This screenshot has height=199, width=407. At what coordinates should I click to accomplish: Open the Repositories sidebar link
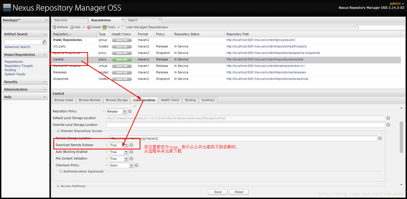click(14, 62)
